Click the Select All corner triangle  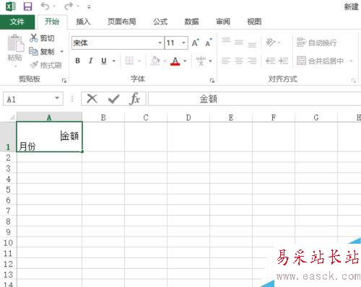12,118
